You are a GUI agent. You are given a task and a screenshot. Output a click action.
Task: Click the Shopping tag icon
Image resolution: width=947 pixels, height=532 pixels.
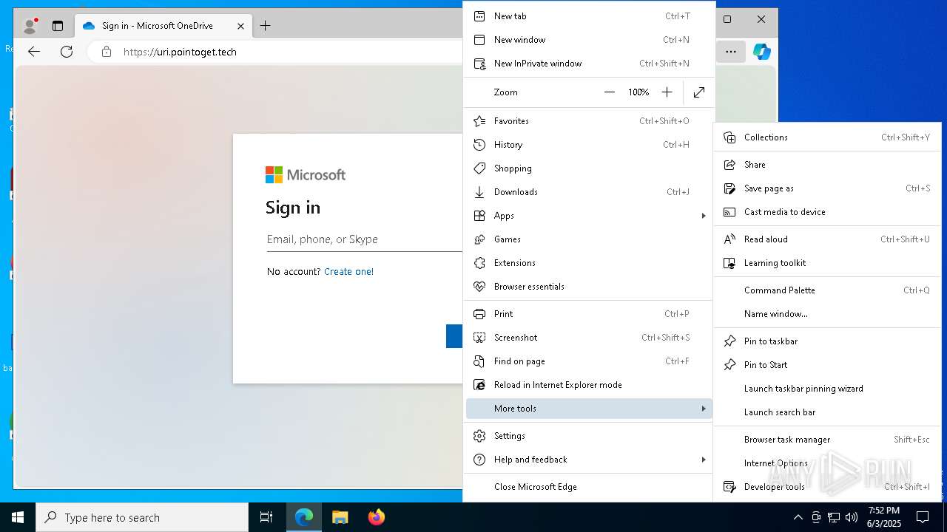pyautogui.click(x=479, y=168)
